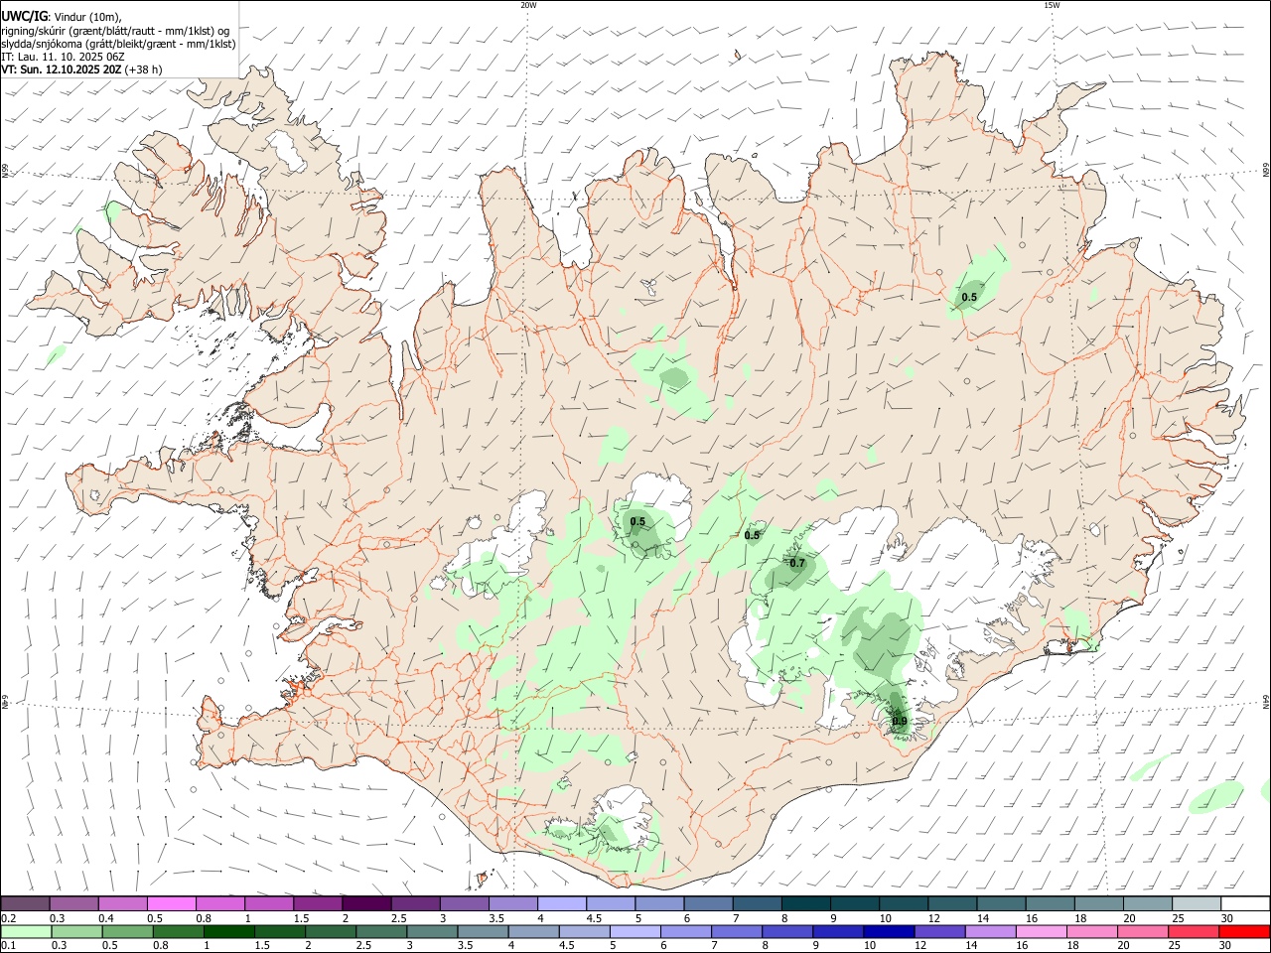Select lower legend navy swatch between 10 and 12

click(x=889, y=931)
